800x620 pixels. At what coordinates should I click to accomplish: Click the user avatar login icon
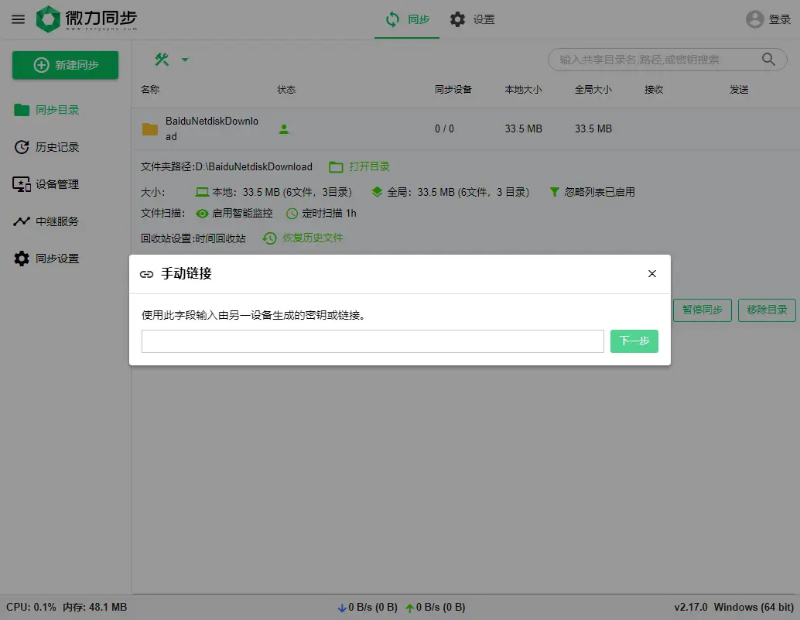(755, 19)
